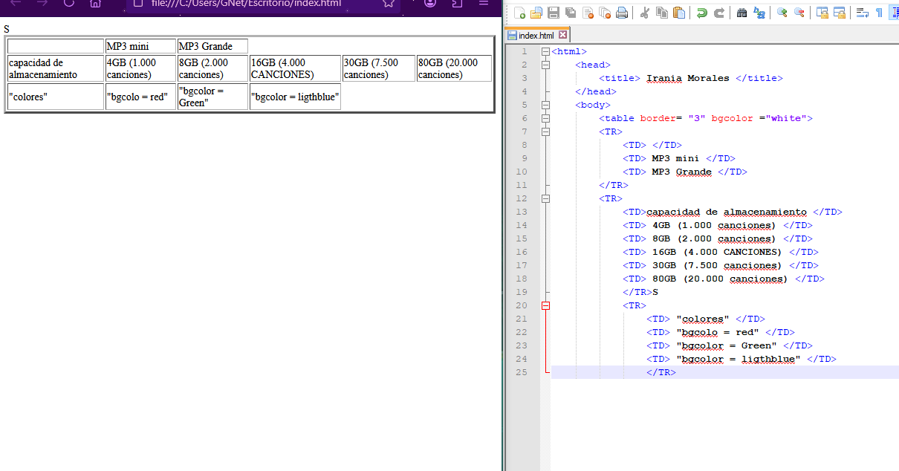The height and width of the screenshot is (471, 899).
Task: Click the browser address bar URL
Action: [245, 4]
